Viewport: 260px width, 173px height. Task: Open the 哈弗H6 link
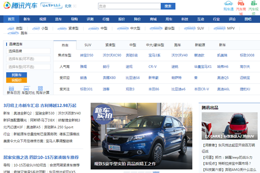pyautogui.click(x=223, y=67)
